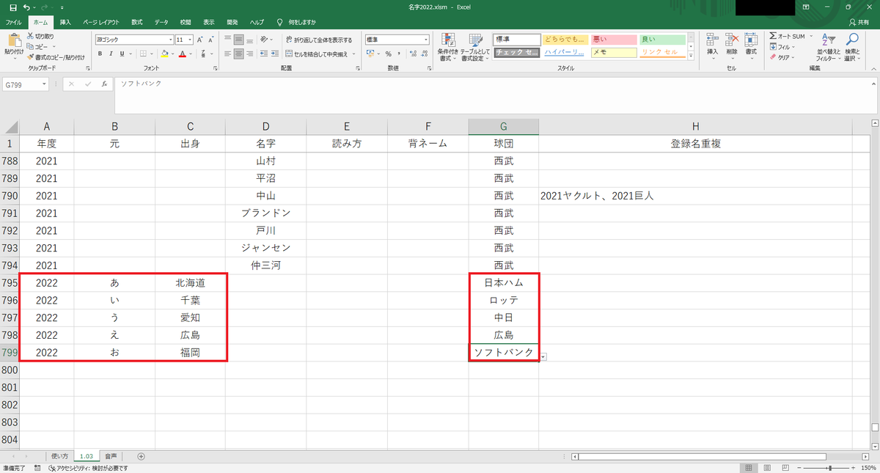Click the borders grid icon
The image size is (880, 473).
click(x=143, y=54)
